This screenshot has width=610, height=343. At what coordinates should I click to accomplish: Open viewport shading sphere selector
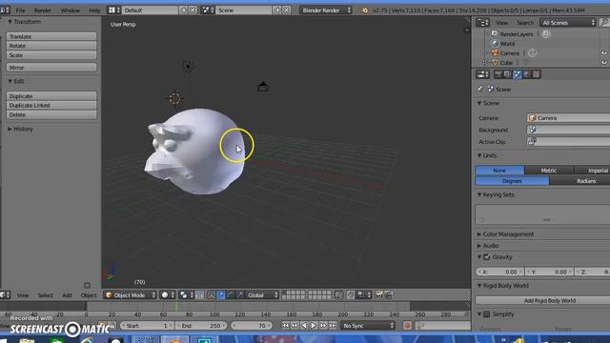point(168,295)
